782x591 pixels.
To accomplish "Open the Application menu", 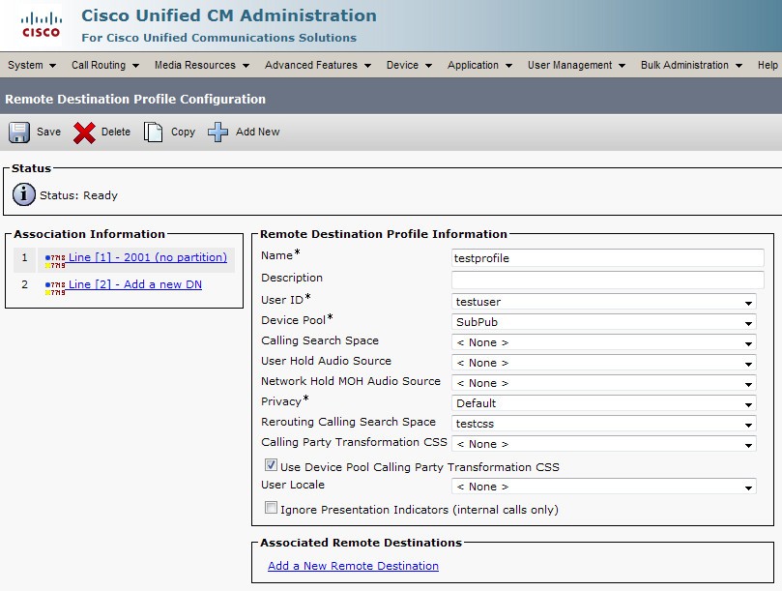I will 479,65.
